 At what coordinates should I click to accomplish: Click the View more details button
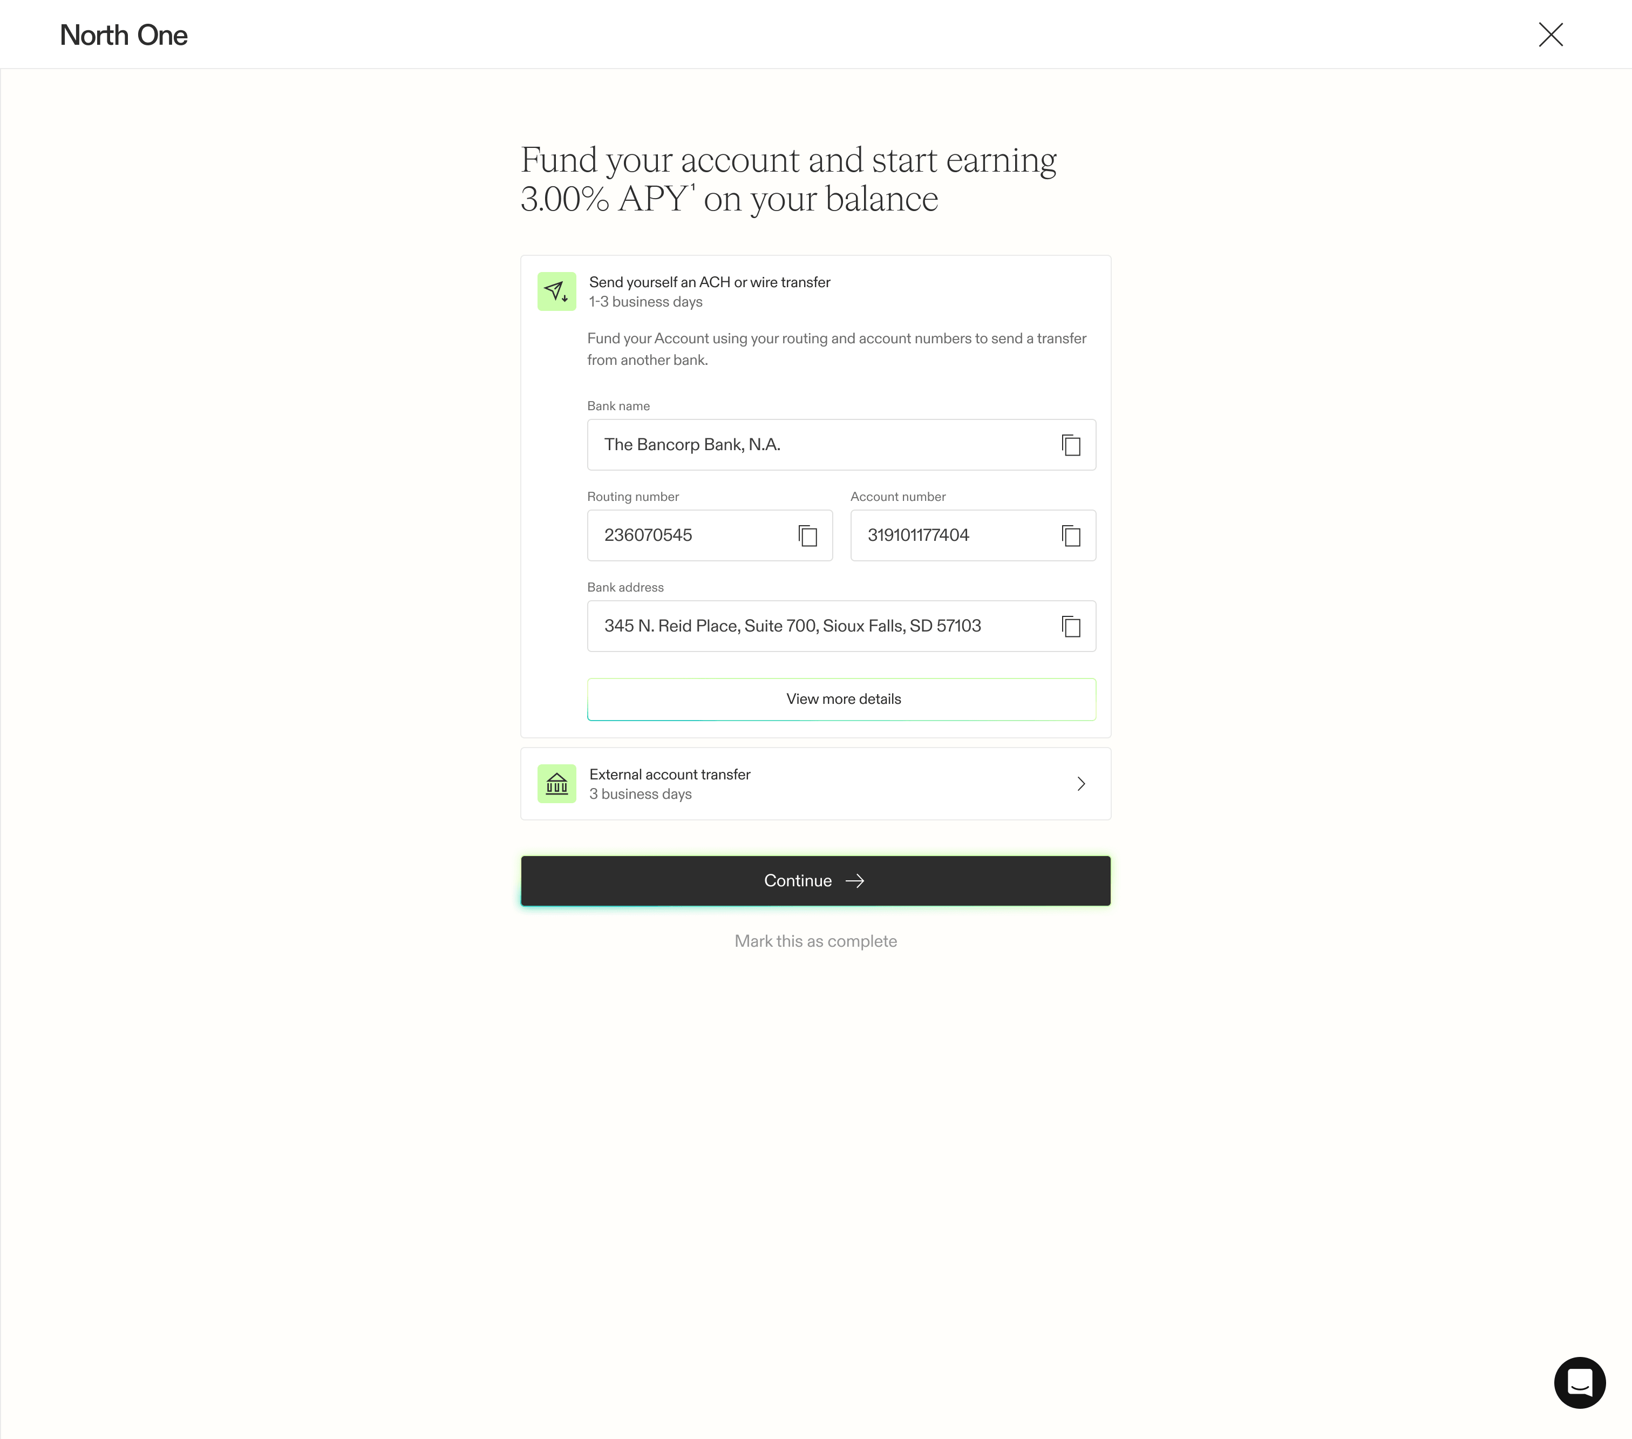click(x=841, y=699)
